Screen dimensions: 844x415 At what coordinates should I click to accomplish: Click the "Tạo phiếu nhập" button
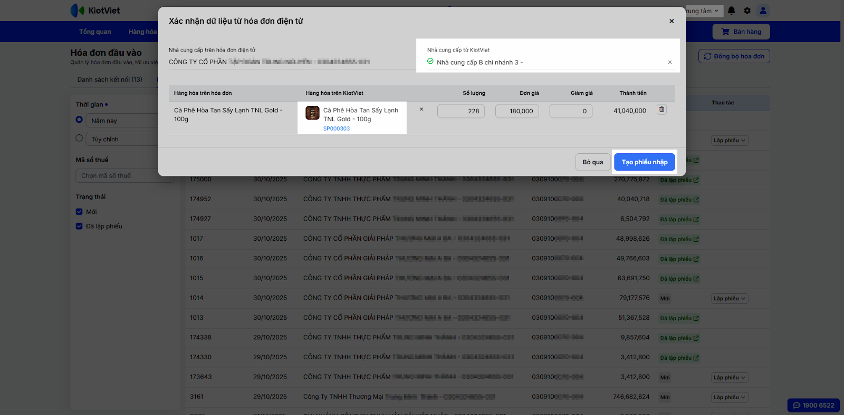coord(644,162)
